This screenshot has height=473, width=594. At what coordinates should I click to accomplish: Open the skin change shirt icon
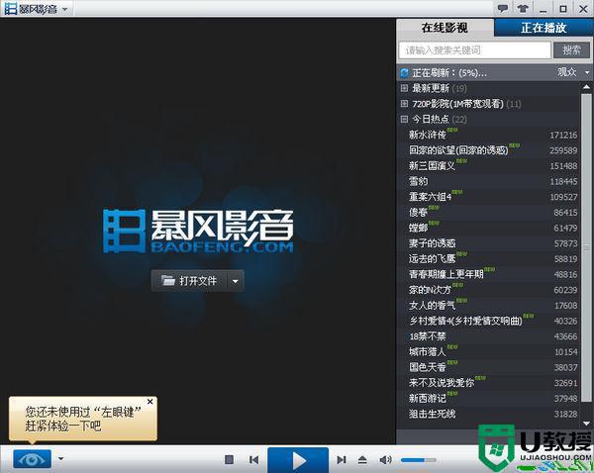click(x=523, y=8)
